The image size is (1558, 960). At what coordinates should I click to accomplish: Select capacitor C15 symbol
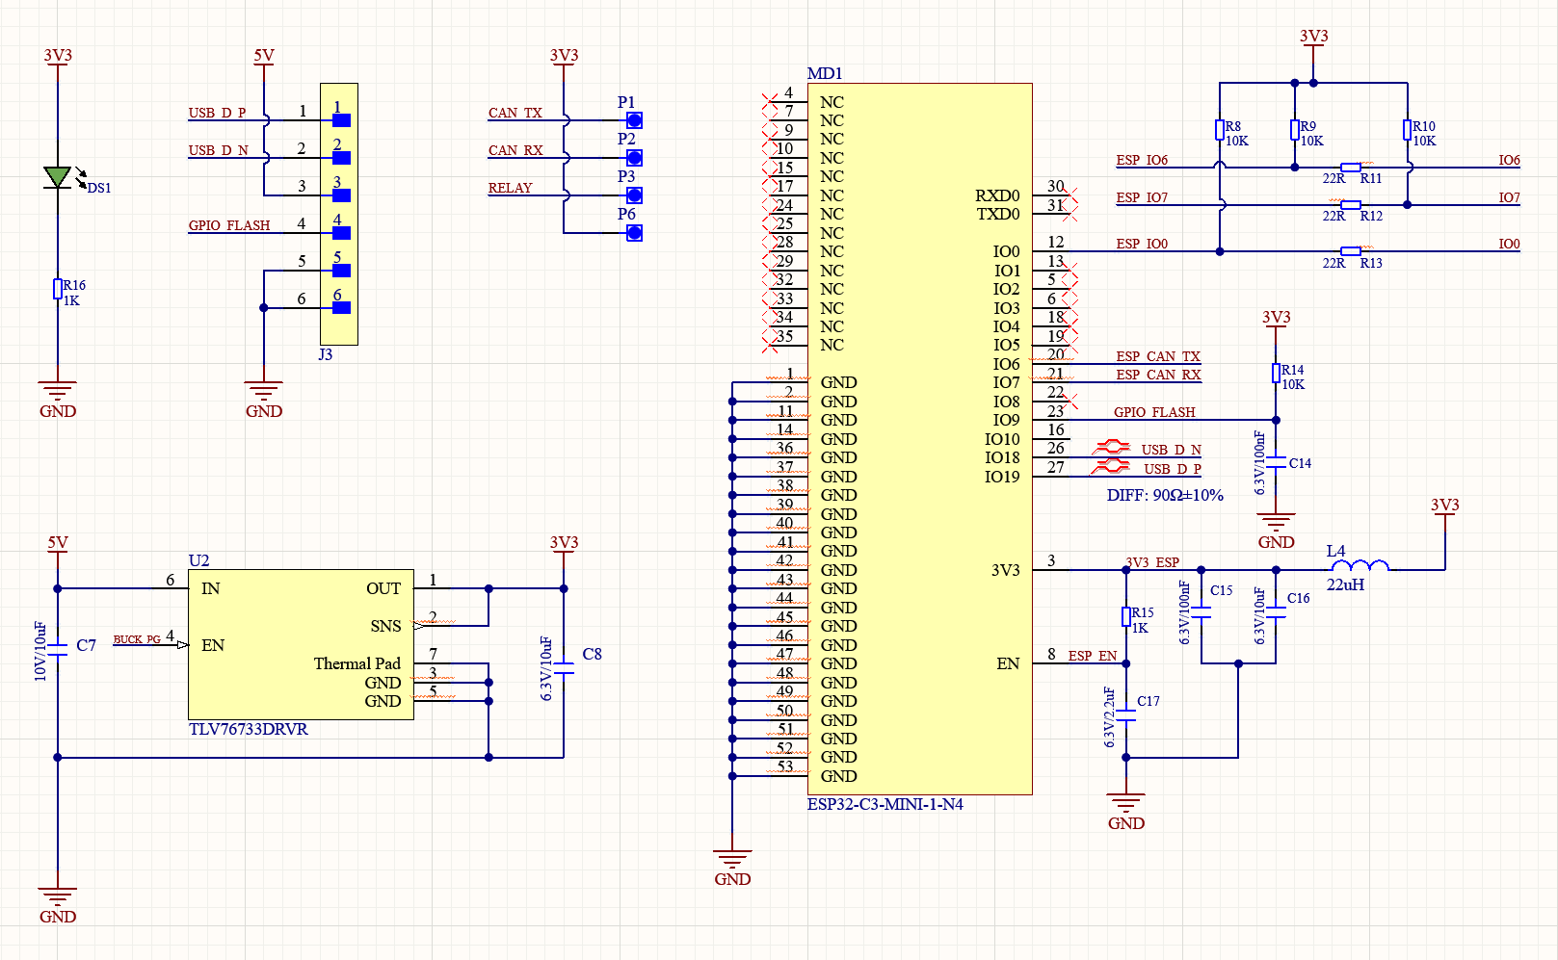tap(1202, 612)
